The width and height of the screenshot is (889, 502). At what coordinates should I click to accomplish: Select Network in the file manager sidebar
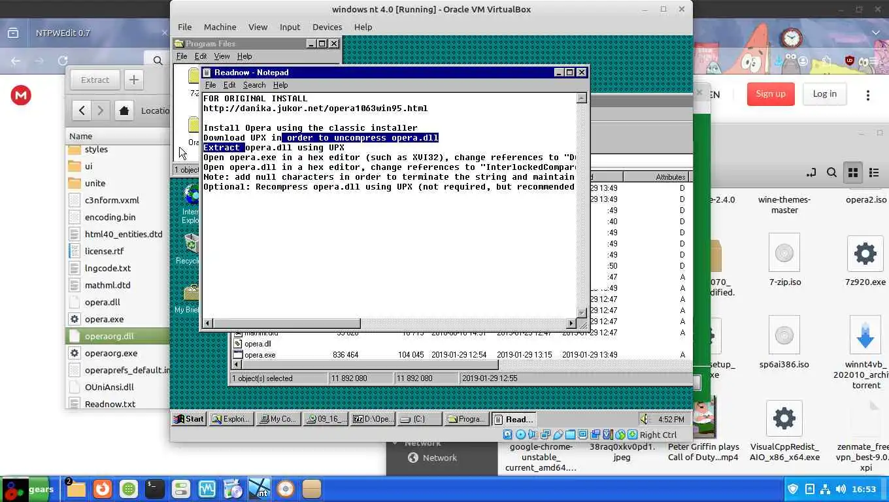pos(439,458)
